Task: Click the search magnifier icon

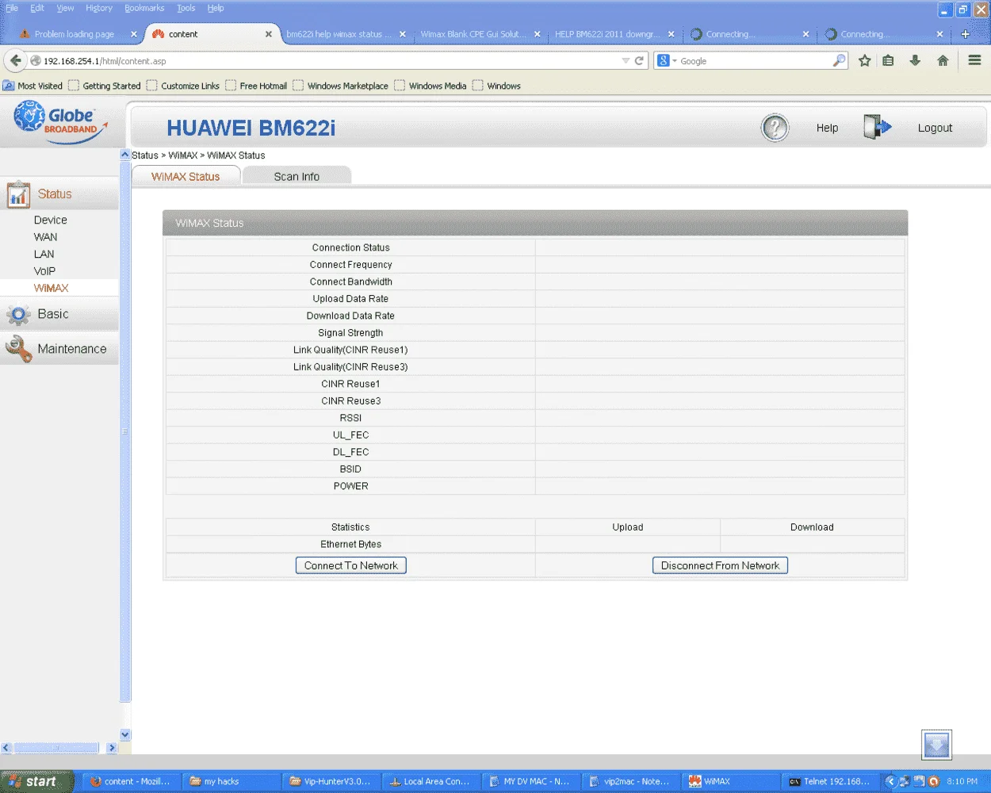Action: (x=839, y=60)
